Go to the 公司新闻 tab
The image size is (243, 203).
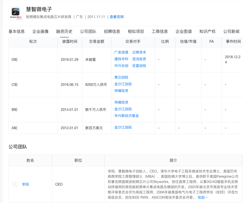coord(231,31)
